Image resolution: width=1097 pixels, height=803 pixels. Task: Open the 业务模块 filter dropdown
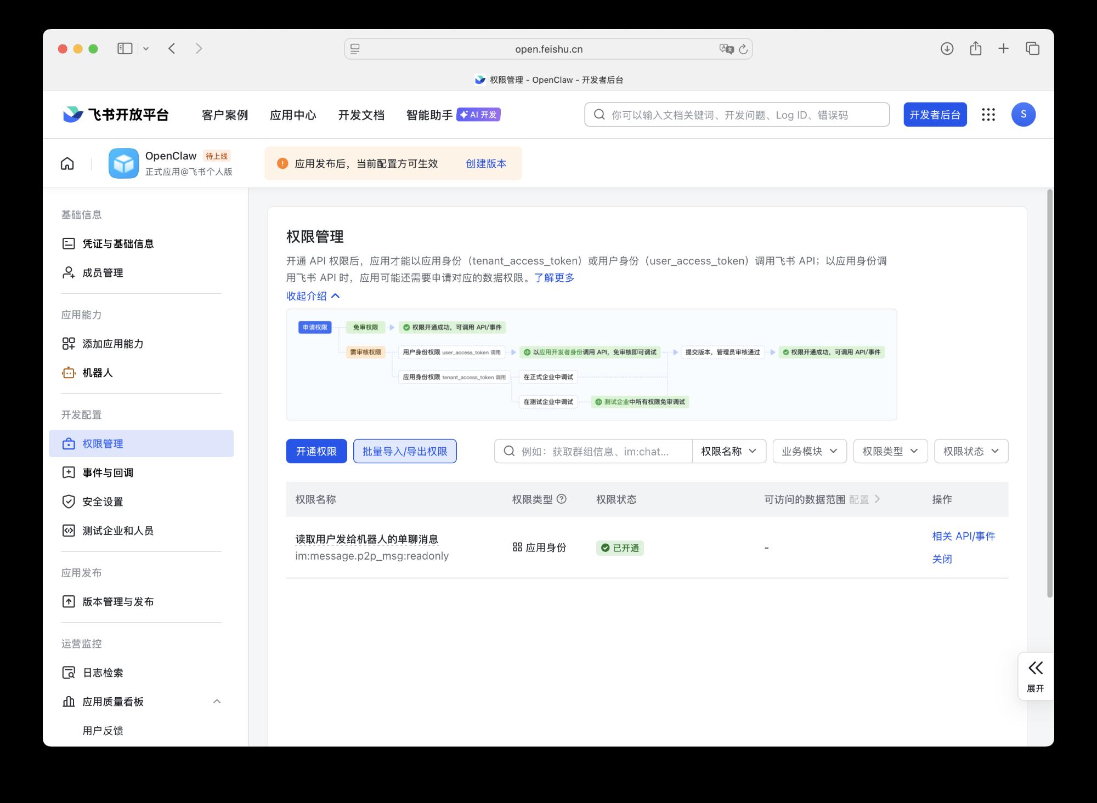pos(809,451)
